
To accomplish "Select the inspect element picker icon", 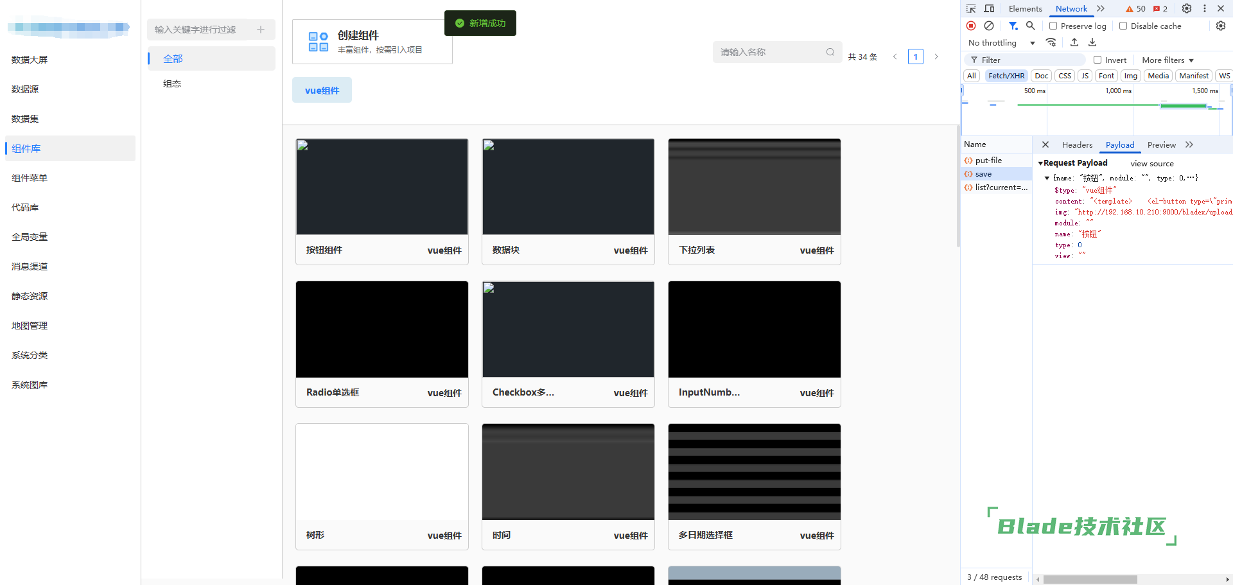I will click(x=971, y=8).
